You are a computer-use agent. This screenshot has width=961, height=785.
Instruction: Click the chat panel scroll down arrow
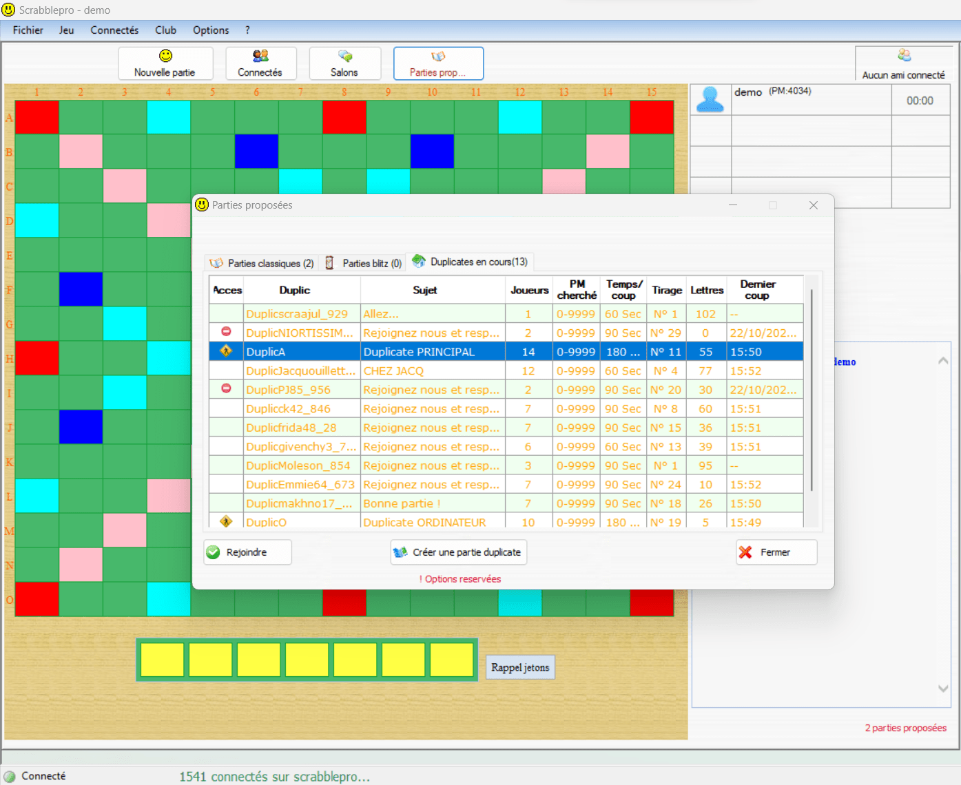[943, 688]
